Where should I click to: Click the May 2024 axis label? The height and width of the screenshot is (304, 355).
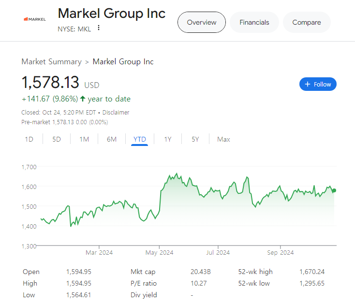point(160,252)
